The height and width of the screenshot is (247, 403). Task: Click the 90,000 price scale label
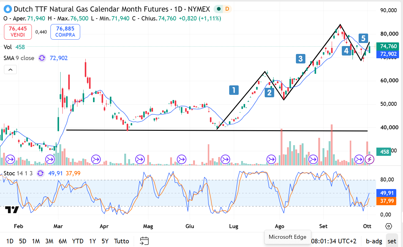click(x=389, y=10)
